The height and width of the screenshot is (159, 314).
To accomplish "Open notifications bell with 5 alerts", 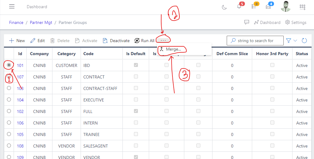I will pos(239,7).
